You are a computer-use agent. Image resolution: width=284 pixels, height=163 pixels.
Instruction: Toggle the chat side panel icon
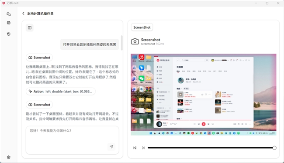(x=30, y=27)
